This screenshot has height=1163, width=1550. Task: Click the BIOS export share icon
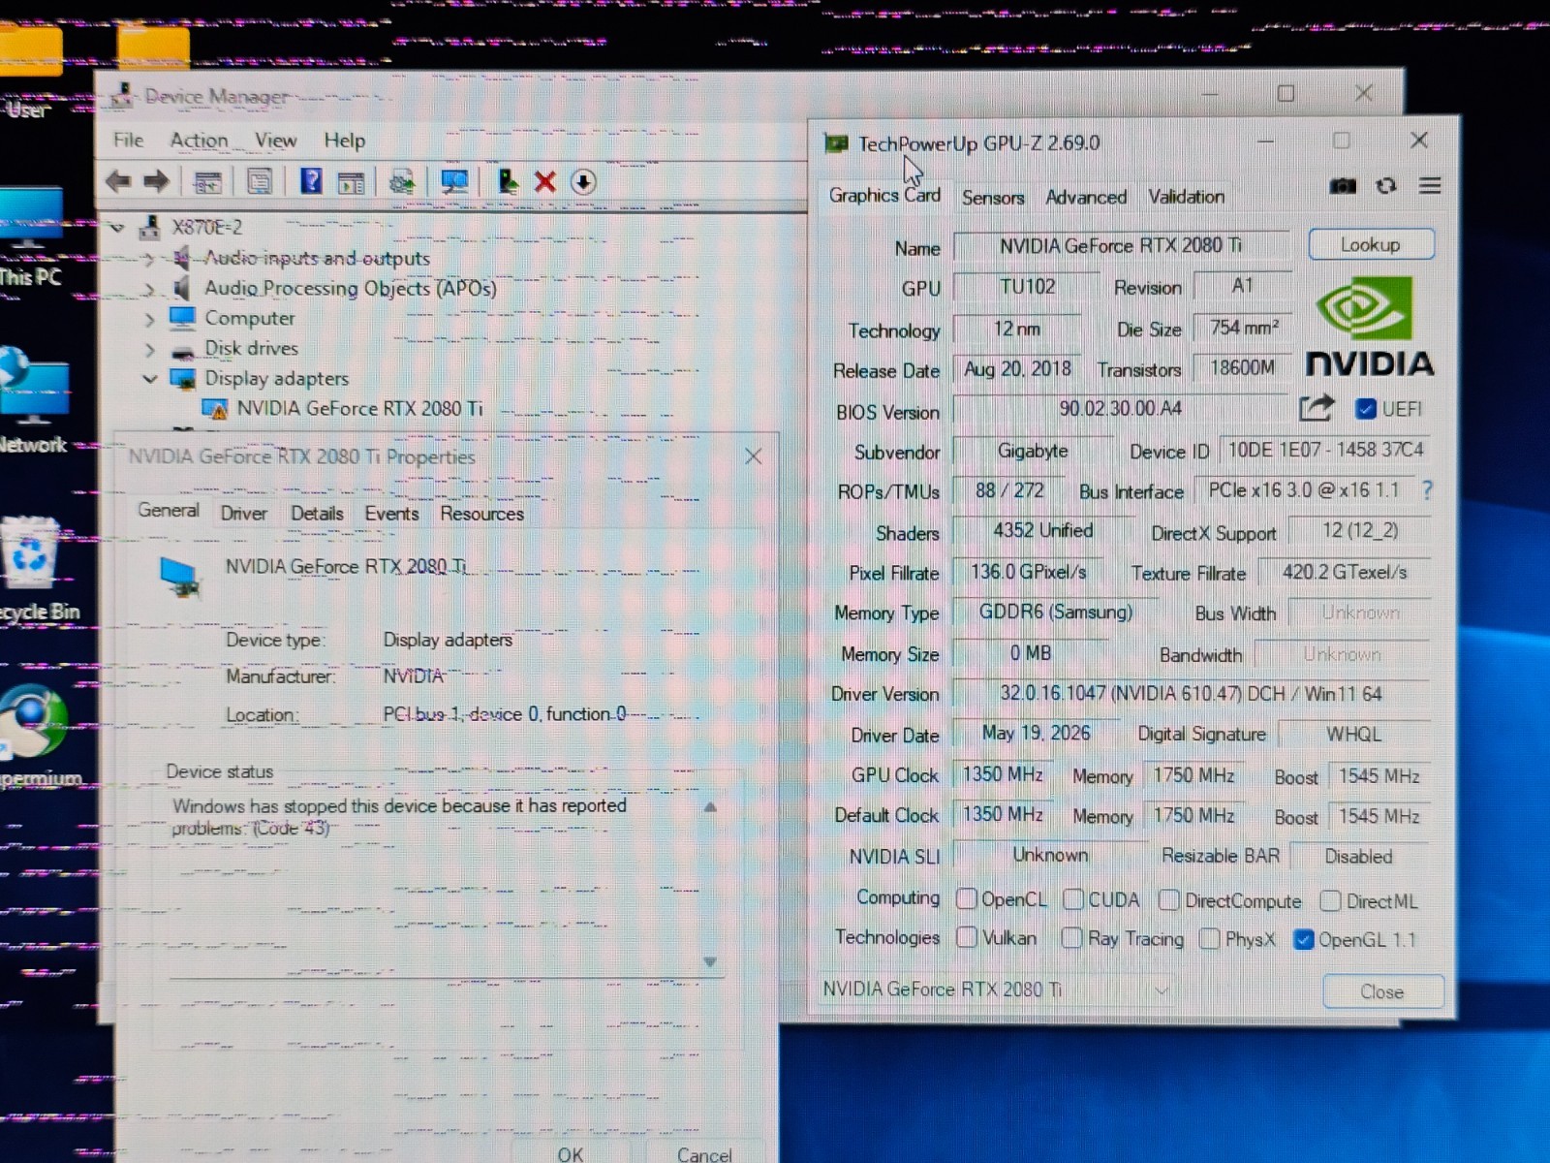(x=1317, y=408)
